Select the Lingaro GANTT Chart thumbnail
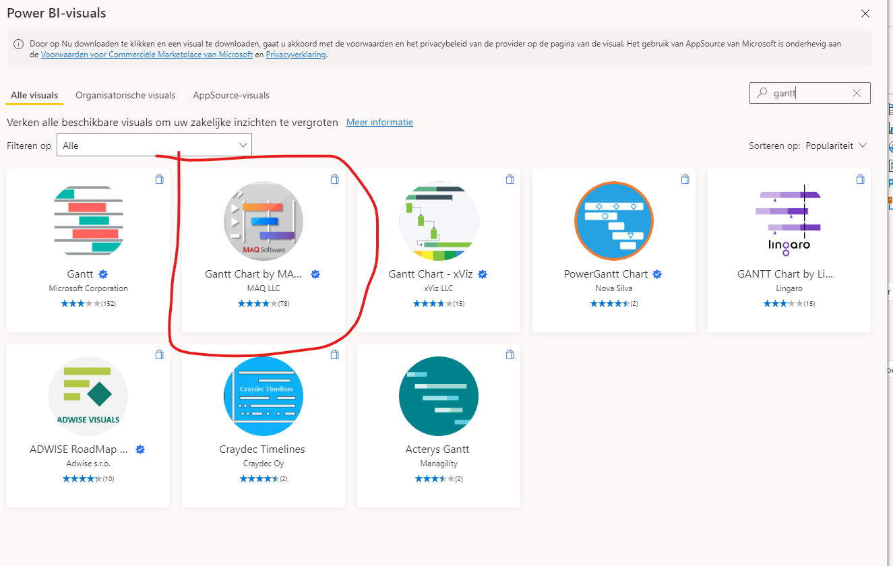The image size is (893, 566). click(x=789, y=221)
